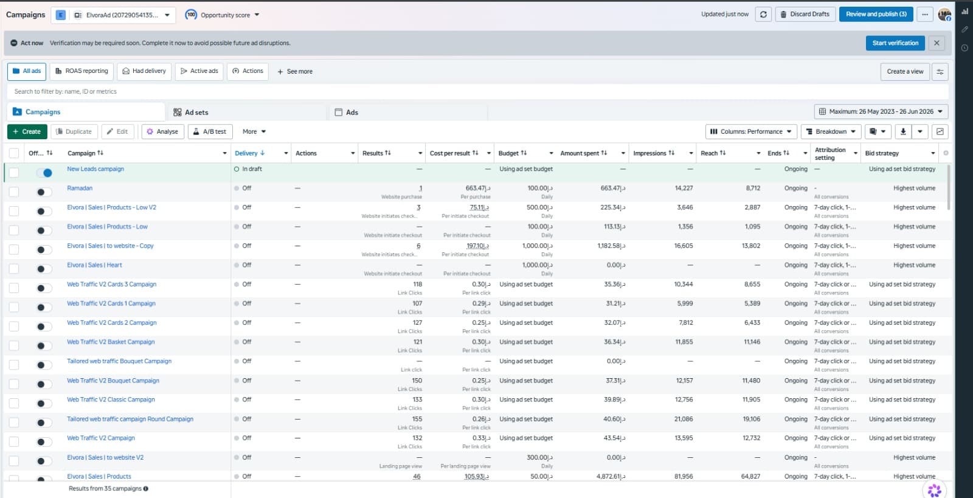Open the reports dropdown icon
The width and height of the screenshot is (973, 498).
point(878,131)
